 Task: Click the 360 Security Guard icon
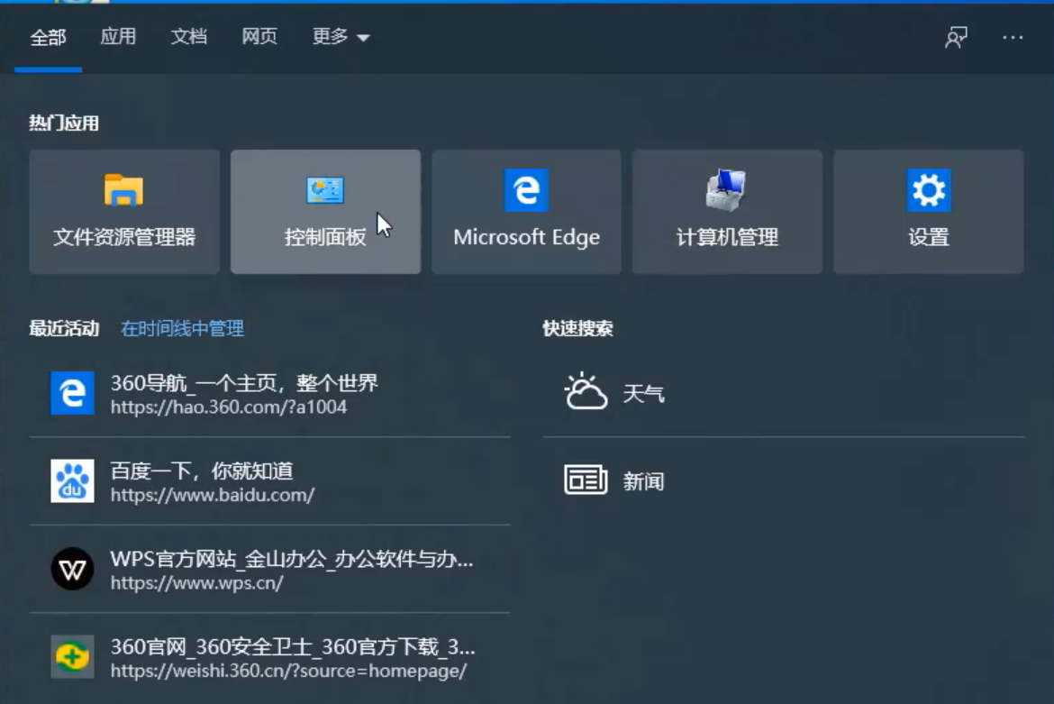click(72, 657)
